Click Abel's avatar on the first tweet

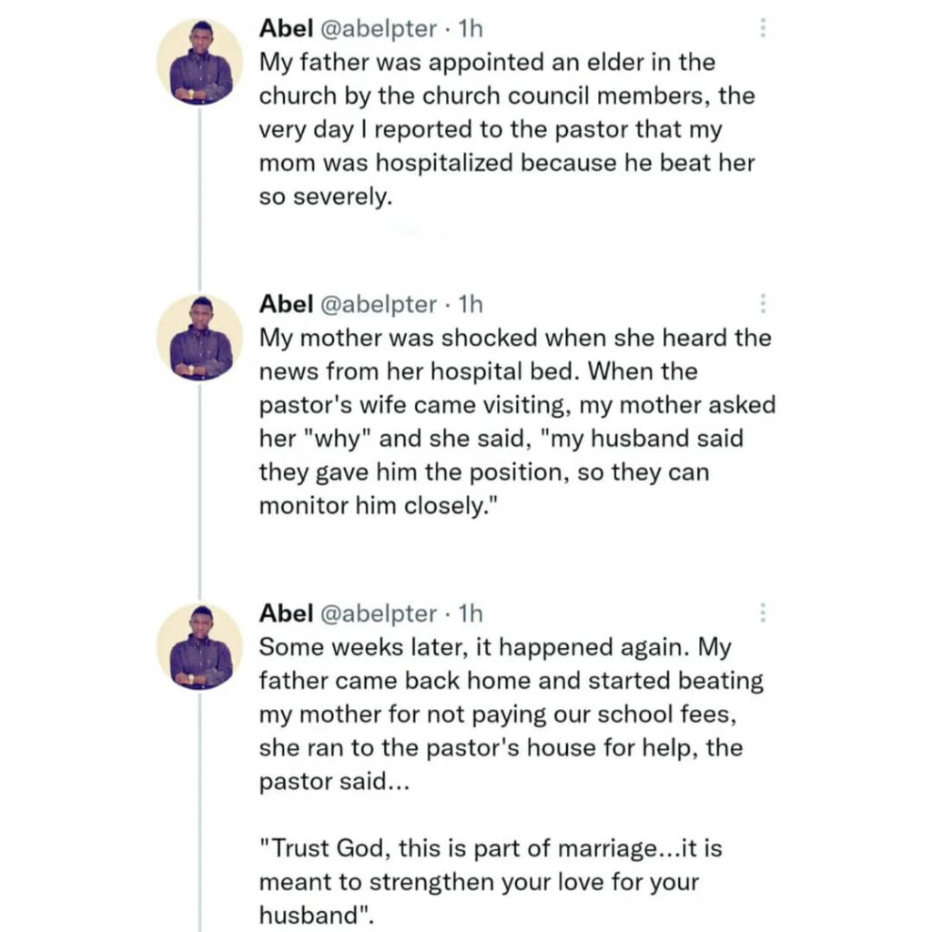click(x=199, y=62)
